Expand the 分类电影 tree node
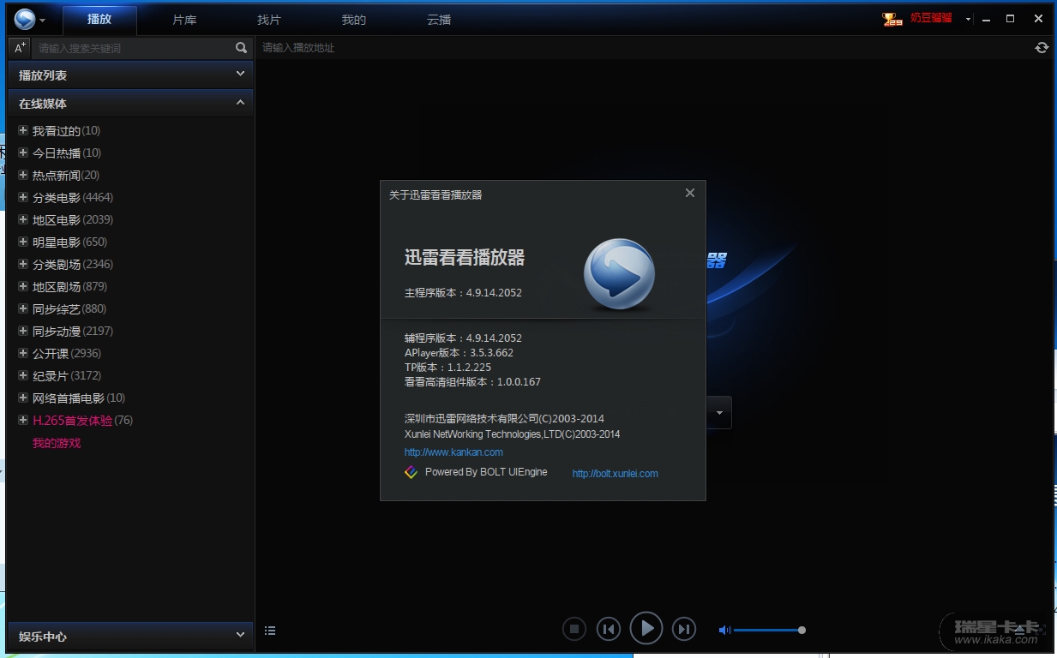 tap(23, 198)
